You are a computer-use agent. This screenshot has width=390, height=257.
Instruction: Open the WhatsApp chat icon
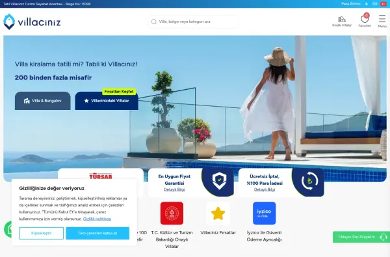8,229
